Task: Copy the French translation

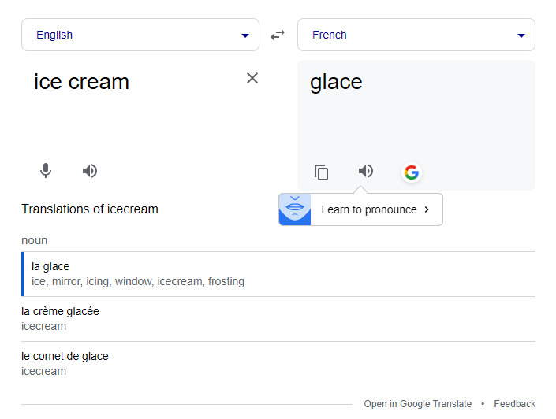Action: click(x=321, y=172)
